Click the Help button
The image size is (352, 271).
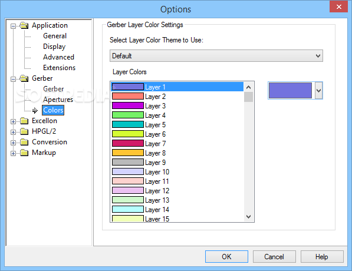pyautogui.click(x=322, y=257)
